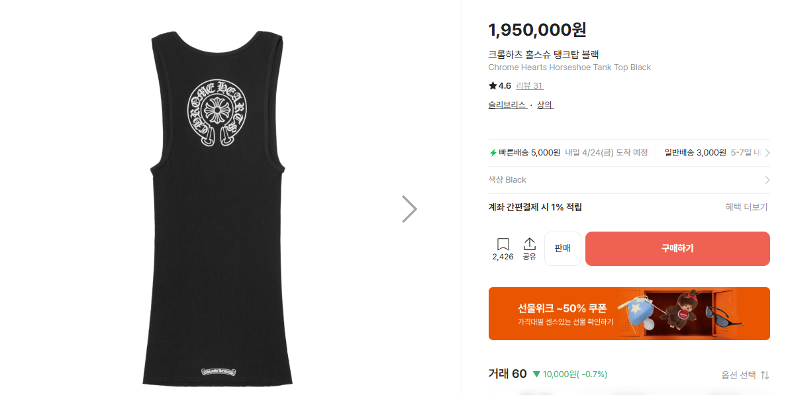Bookmark this product using the save icon

503,245
